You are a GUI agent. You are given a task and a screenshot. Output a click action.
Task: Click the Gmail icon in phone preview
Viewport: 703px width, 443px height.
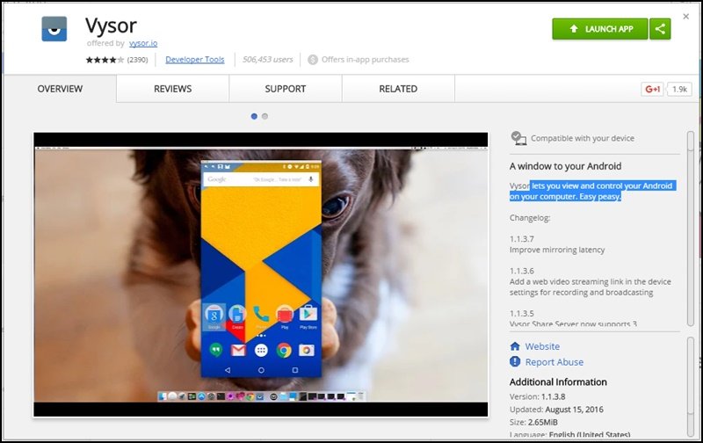click(238, 350)
